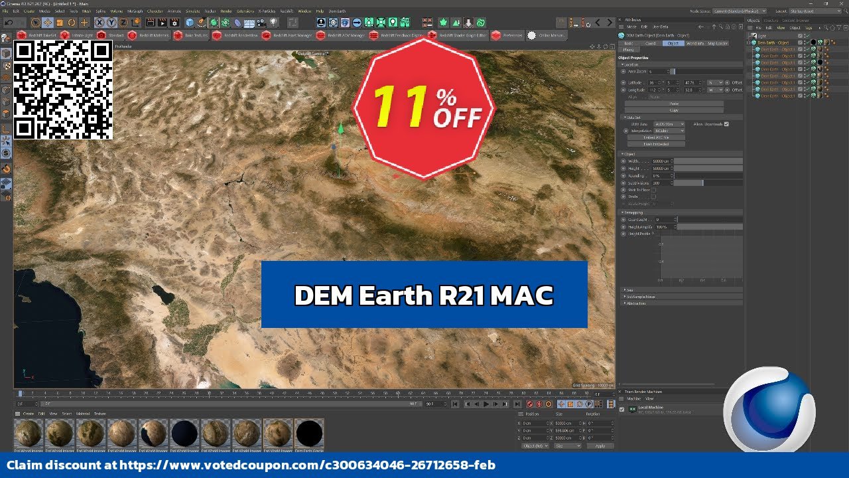Adjust the Area Zoom slider
The width and height of the screenshot is (849, 478).
tap(706, 72)
